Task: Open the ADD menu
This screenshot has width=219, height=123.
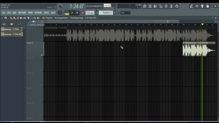Action: coord(14,13)
